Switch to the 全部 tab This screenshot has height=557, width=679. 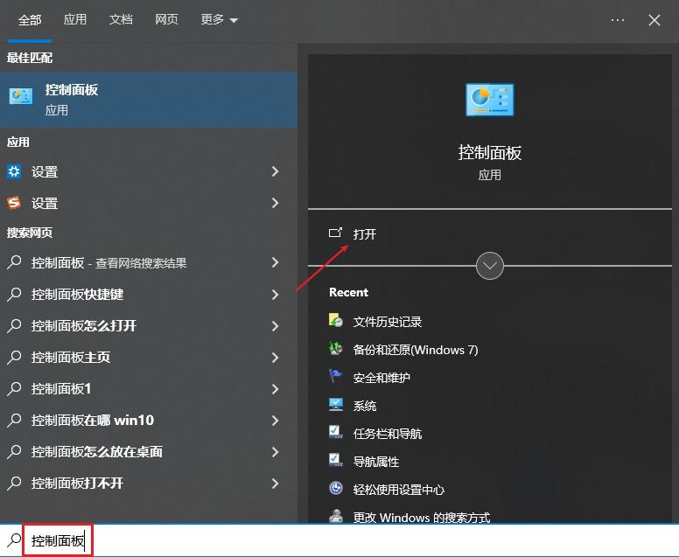pyautogui.click(x=30, y=20)
